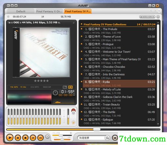Viewport: 167px width, 145px height.
Task: Expand the eject menu beside playback buttons
Action: 47,137
